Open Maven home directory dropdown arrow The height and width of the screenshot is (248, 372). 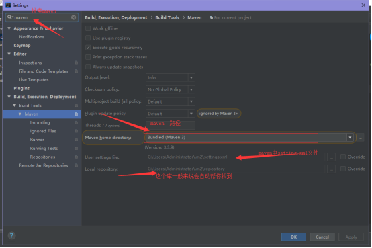click(350, 138)
